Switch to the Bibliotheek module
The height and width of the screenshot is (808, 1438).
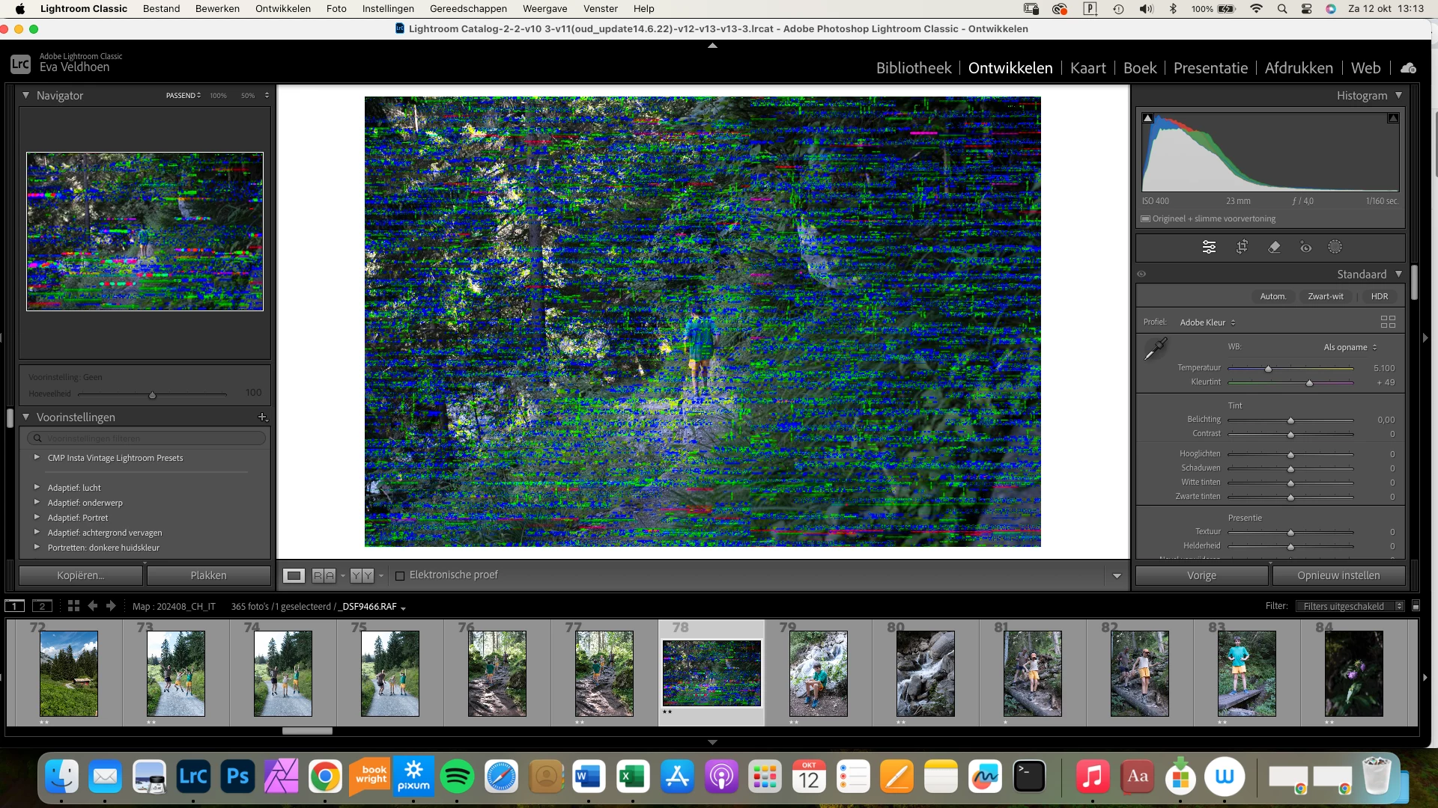coord(913,68)
